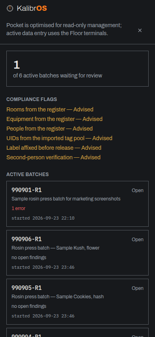Click start time 2026-09-23 22:10
The height and width of the screenshot is (337, 155).
43,218
